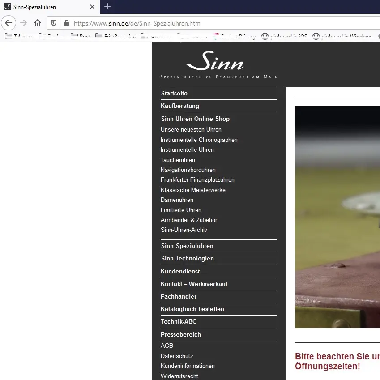Open Instrumentelle Chronographen link

(199, 140)
